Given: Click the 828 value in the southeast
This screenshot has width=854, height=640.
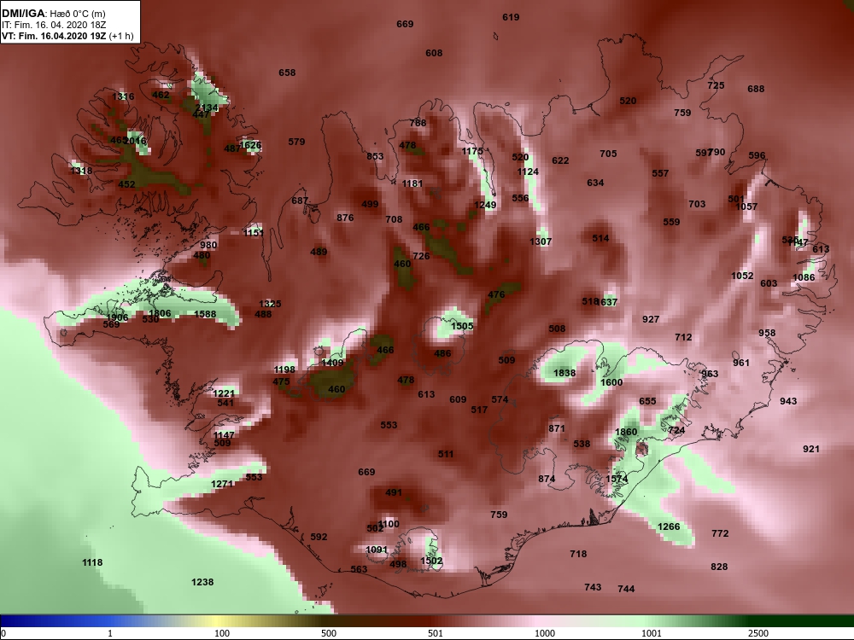Looking at the screenshot, I should point(719,567).
